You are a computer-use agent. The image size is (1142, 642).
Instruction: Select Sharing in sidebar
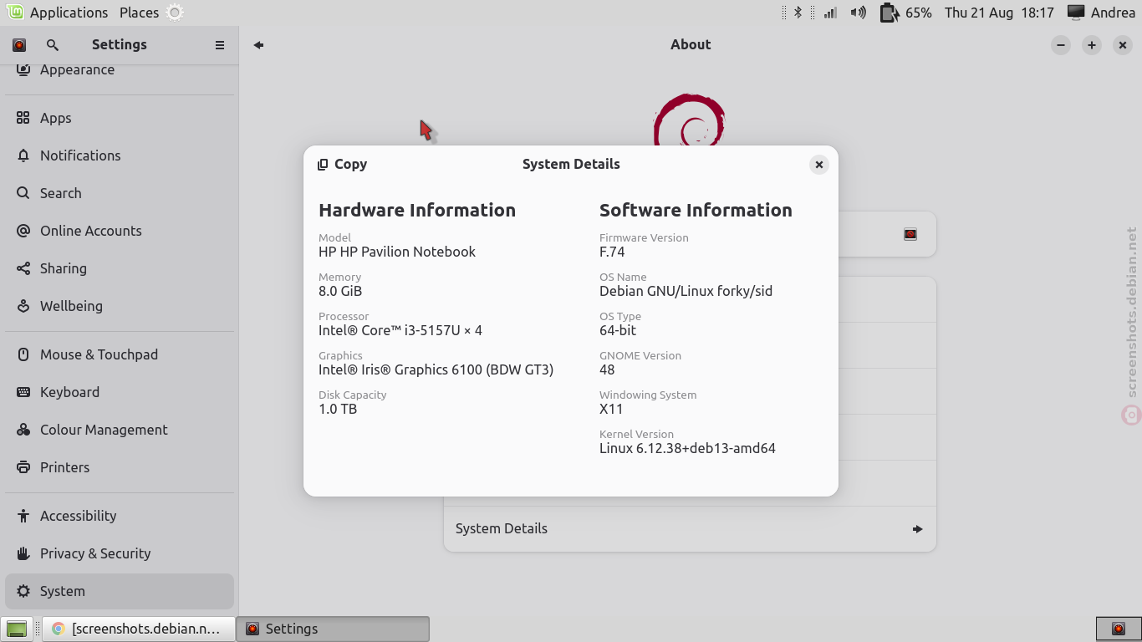tap(120, 268)
